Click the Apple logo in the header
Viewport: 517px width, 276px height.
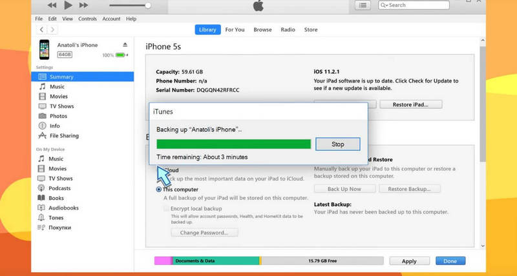[x=258, y=5]
